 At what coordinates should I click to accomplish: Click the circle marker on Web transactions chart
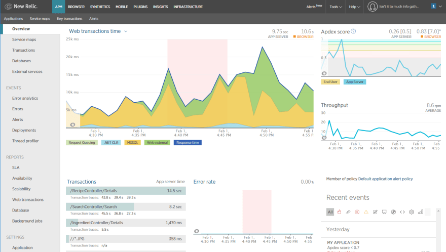(73, 124)
